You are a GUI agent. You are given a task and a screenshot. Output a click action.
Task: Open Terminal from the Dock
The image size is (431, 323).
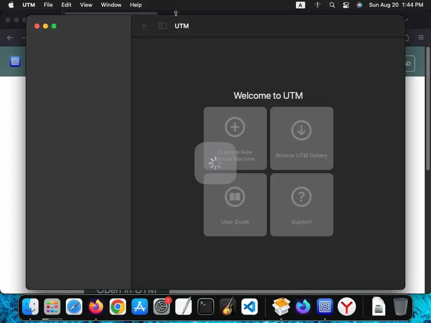pos(205,307)
